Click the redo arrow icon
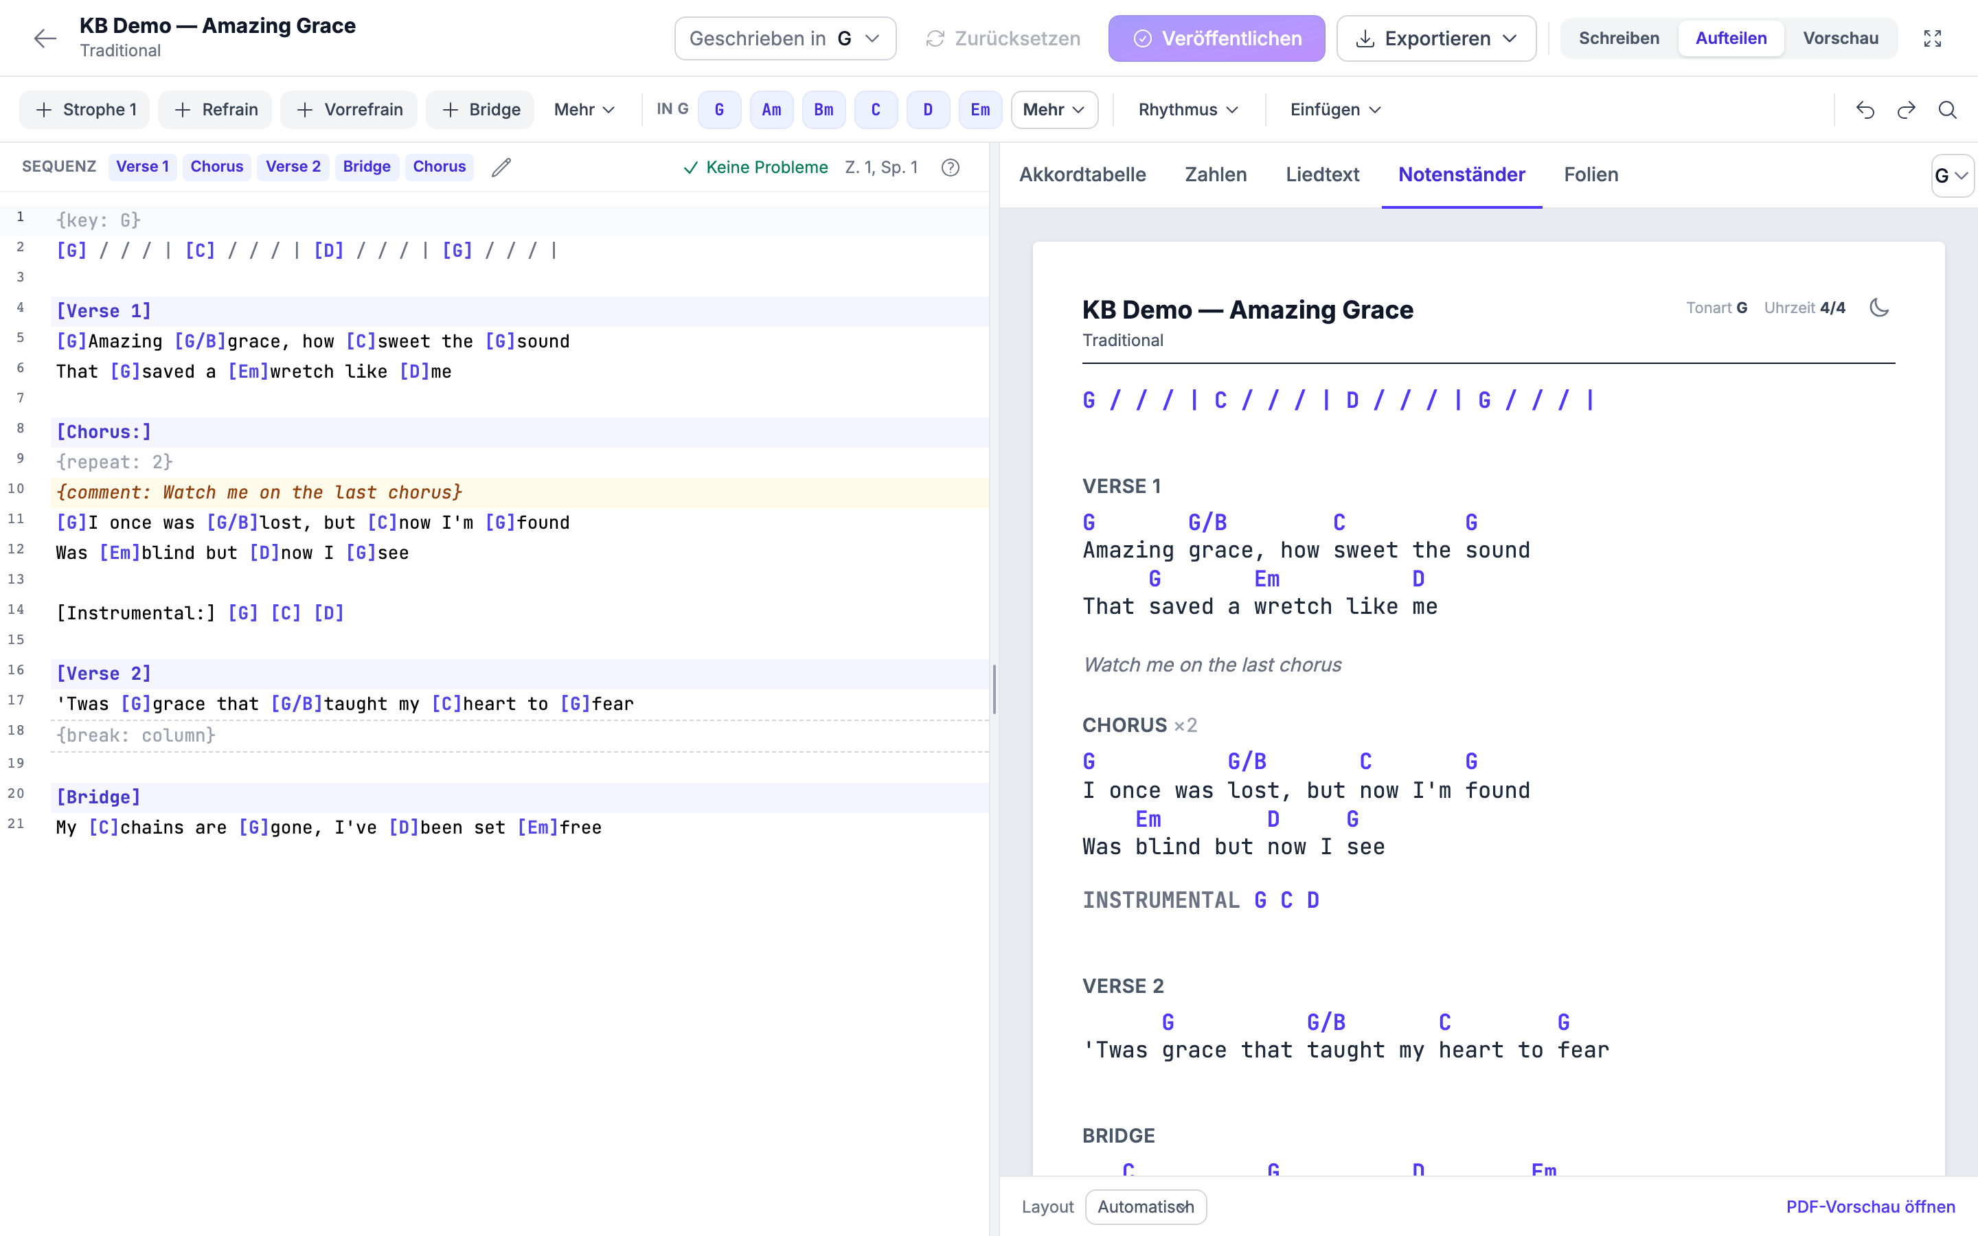This screenshot has height=1236, width=1978. point(1906,110)
